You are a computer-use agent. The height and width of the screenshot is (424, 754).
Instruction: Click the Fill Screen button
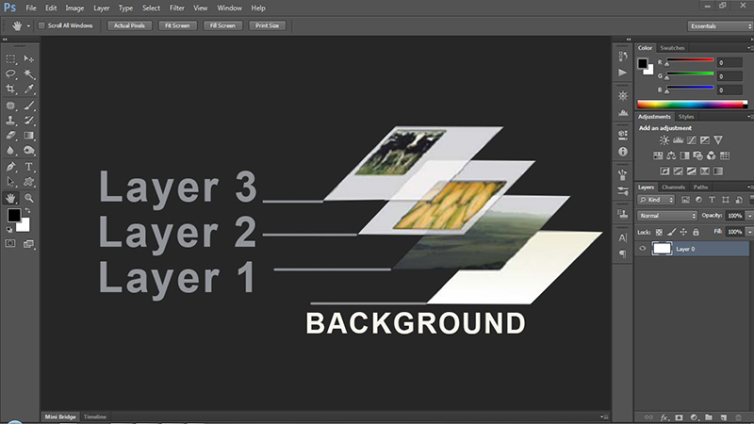222,25
